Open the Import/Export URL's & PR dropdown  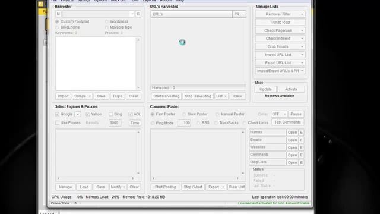coord(280,71)
